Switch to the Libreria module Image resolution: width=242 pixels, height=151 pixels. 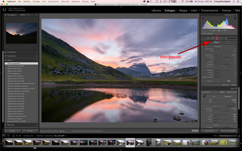coord(156,10)
